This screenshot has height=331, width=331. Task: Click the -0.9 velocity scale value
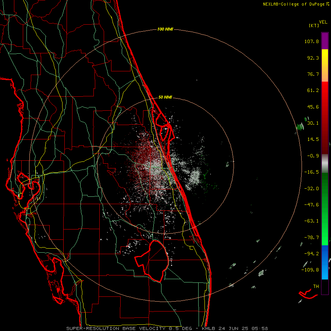tap(313, 156)
